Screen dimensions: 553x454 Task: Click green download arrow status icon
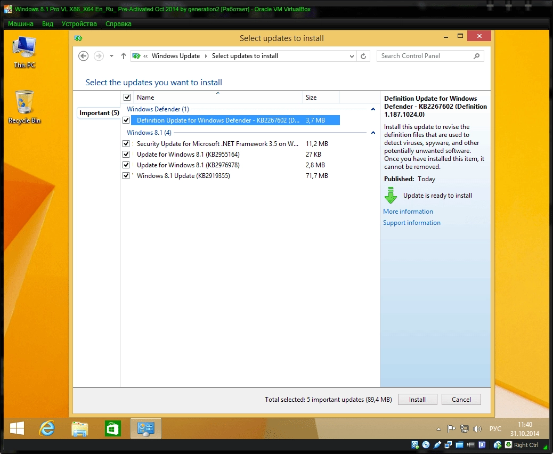click(x=391, y=196)
